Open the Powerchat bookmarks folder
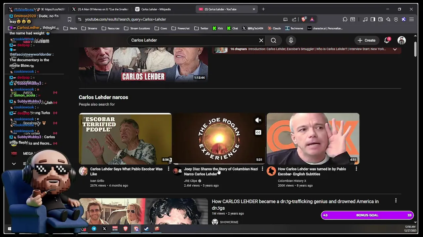423x237 pixels. point(180,28)
